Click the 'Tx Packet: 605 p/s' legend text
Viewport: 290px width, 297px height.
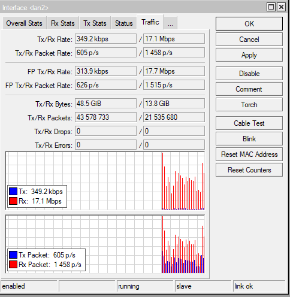[47, 255]
